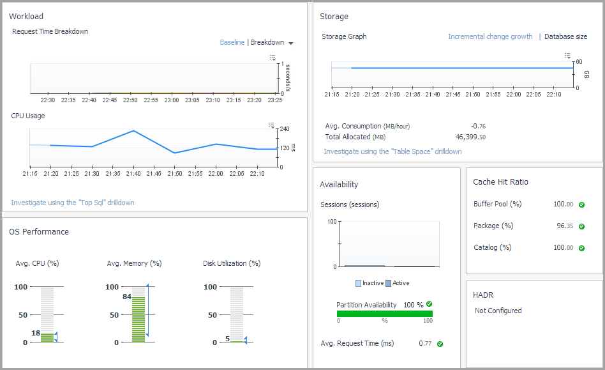Image resolution: width=605 pixels, height=370 pixels.
Task: Toggle Active sessions legend entry
Action: [x=397, y=283]
